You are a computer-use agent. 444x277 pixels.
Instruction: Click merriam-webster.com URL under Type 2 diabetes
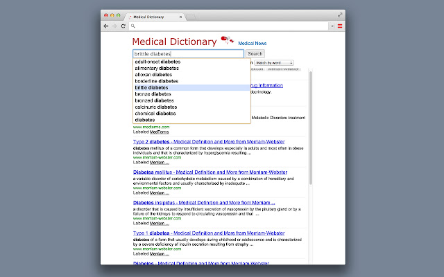tap(157, 158)
